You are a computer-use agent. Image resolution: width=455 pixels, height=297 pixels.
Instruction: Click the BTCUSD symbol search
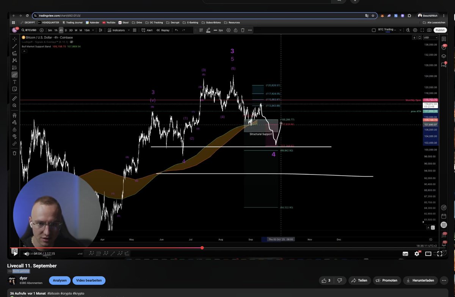point(28,30)
